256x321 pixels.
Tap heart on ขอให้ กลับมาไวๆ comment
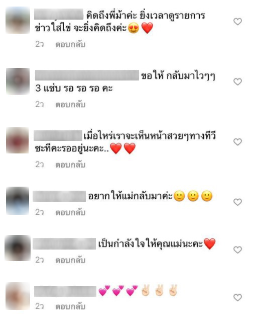(237, 82)
